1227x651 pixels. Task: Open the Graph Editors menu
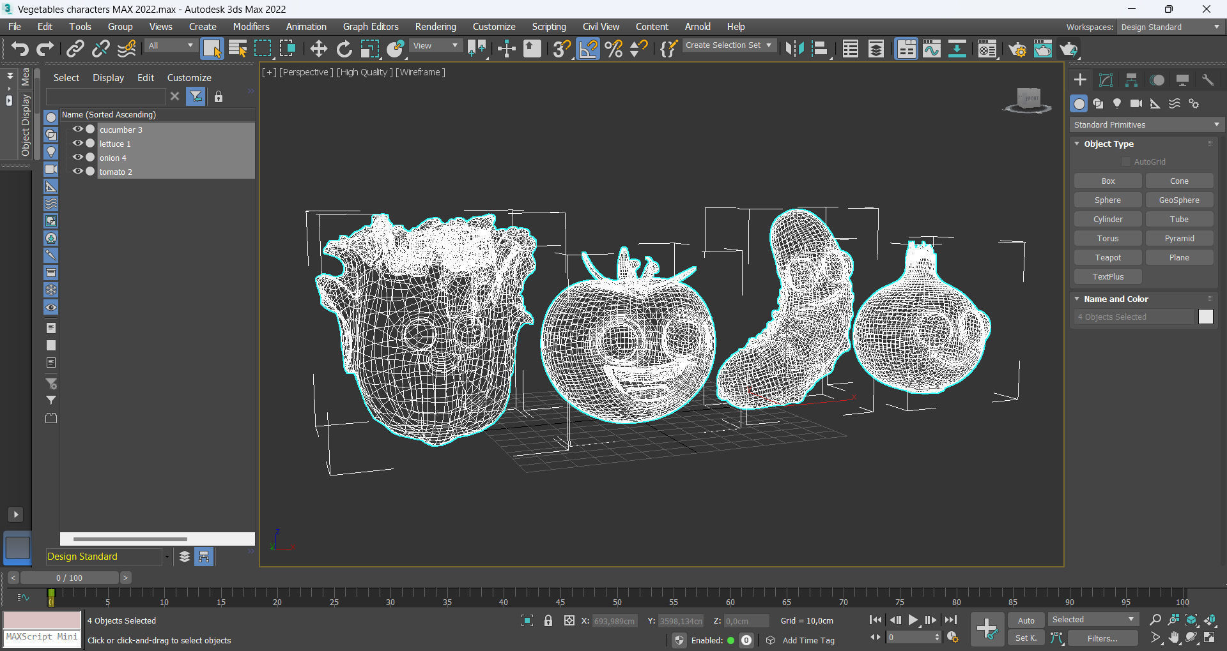pyautogui.click(x=371, y=27)
